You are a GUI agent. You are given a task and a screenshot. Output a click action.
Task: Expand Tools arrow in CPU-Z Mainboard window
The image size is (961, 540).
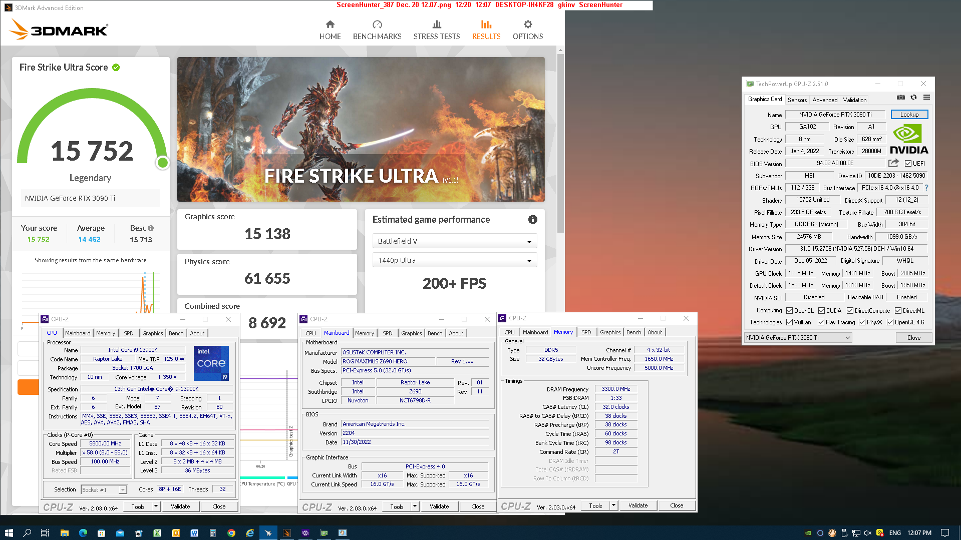(415, 506)
